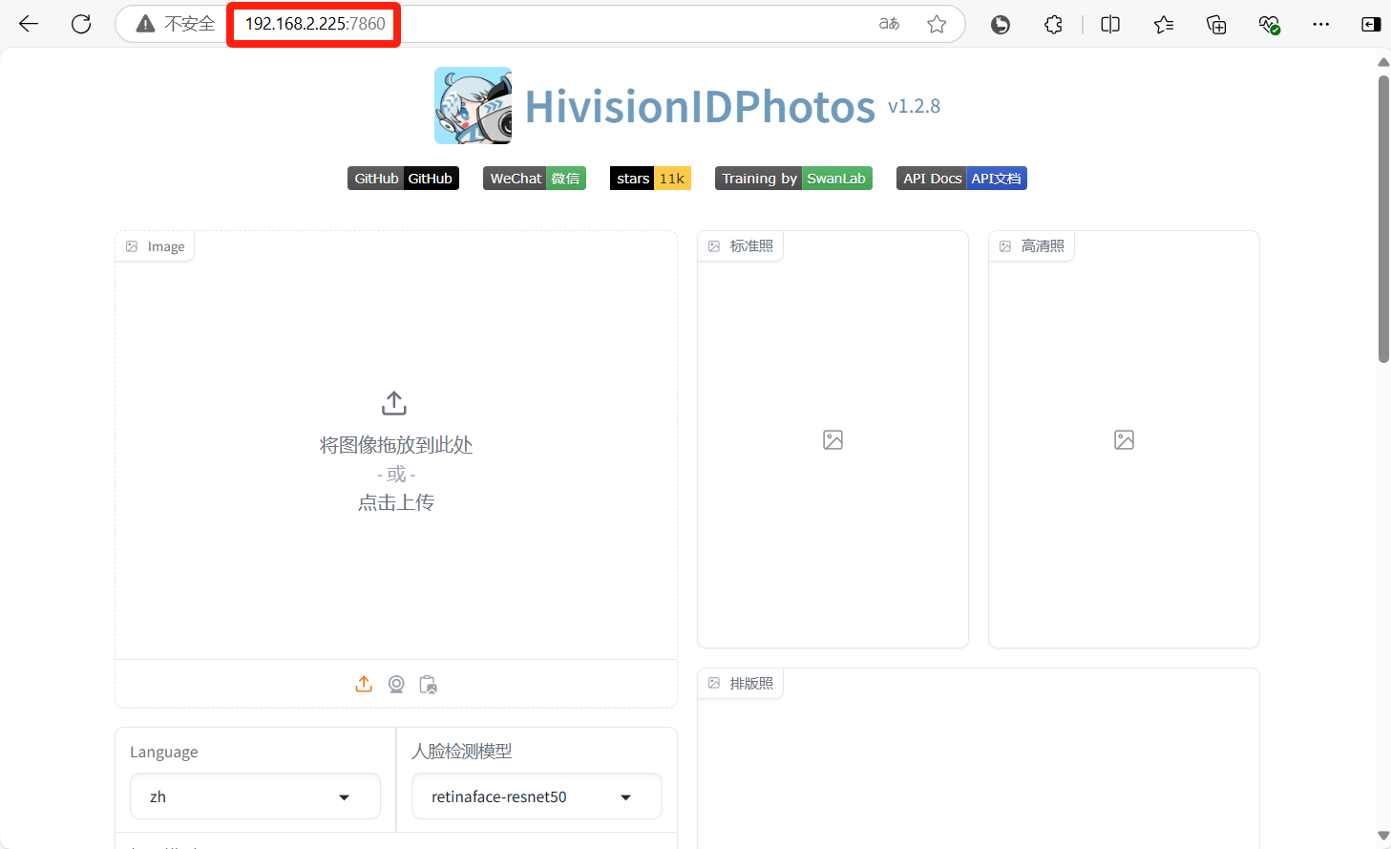Click the browser refresh icon
This screenshot has width=1391, height=849.
click(81, 24)
